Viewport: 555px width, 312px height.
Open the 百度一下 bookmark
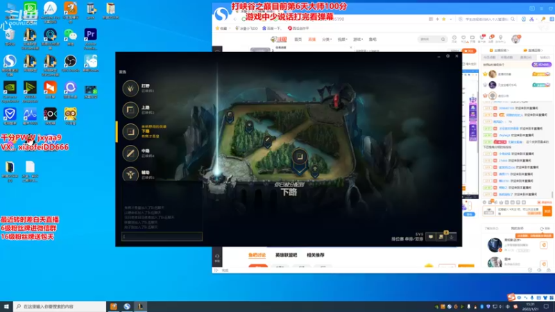(271, 28)
